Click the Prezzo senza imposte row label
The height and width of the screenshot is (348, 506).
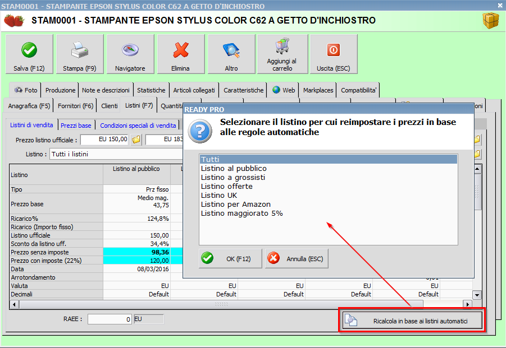coord(40,252)
